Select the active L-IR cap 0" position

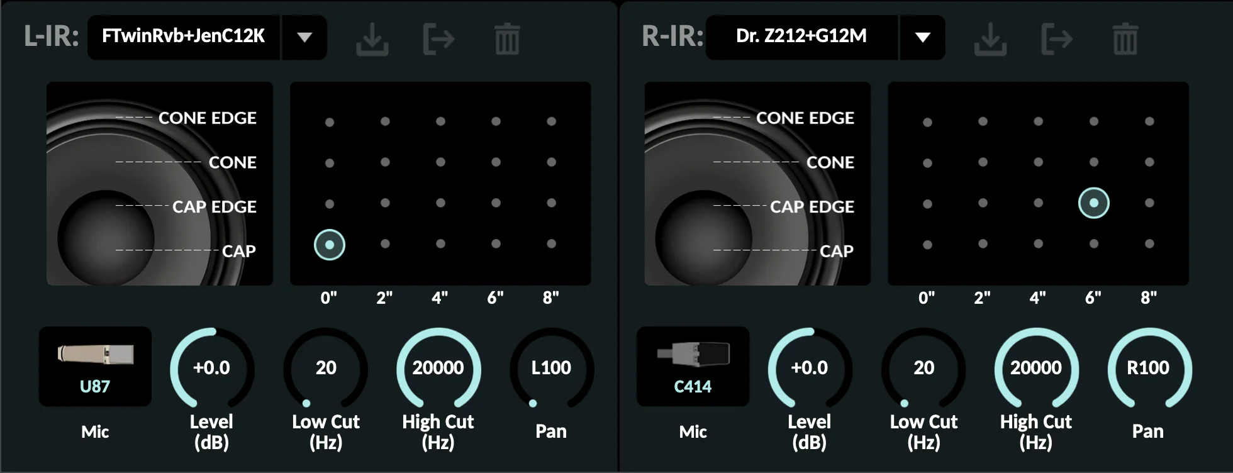coord(330,245)
